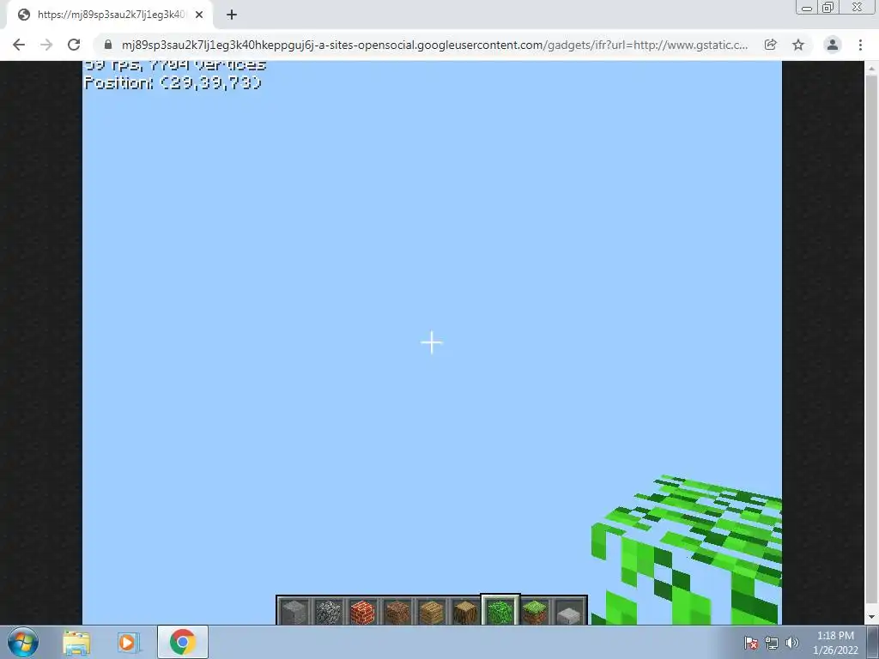Open the Chrome profile menu
This screenshot has height=659, width=879.
833,45
